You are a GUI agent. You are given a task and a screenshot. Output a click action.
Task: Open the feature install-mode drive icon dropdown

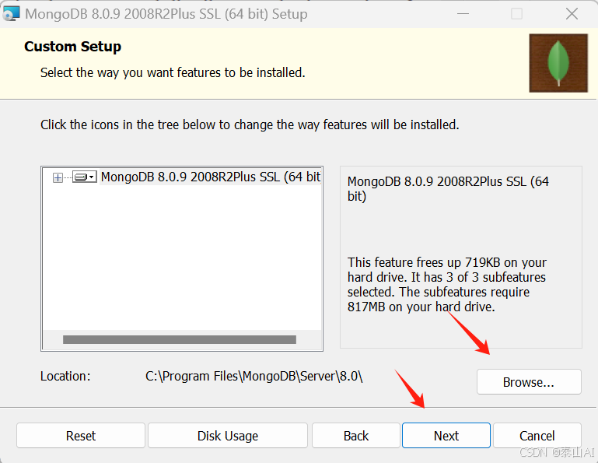tap(85, 177)
